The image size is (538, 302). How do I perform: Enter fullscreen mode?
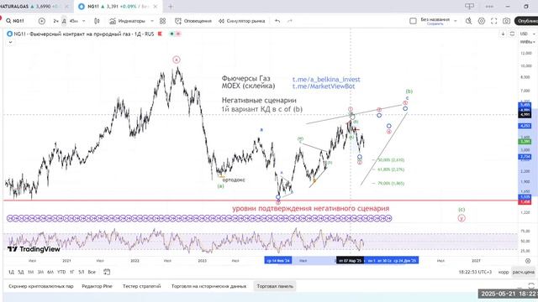(x=493, y=21)
